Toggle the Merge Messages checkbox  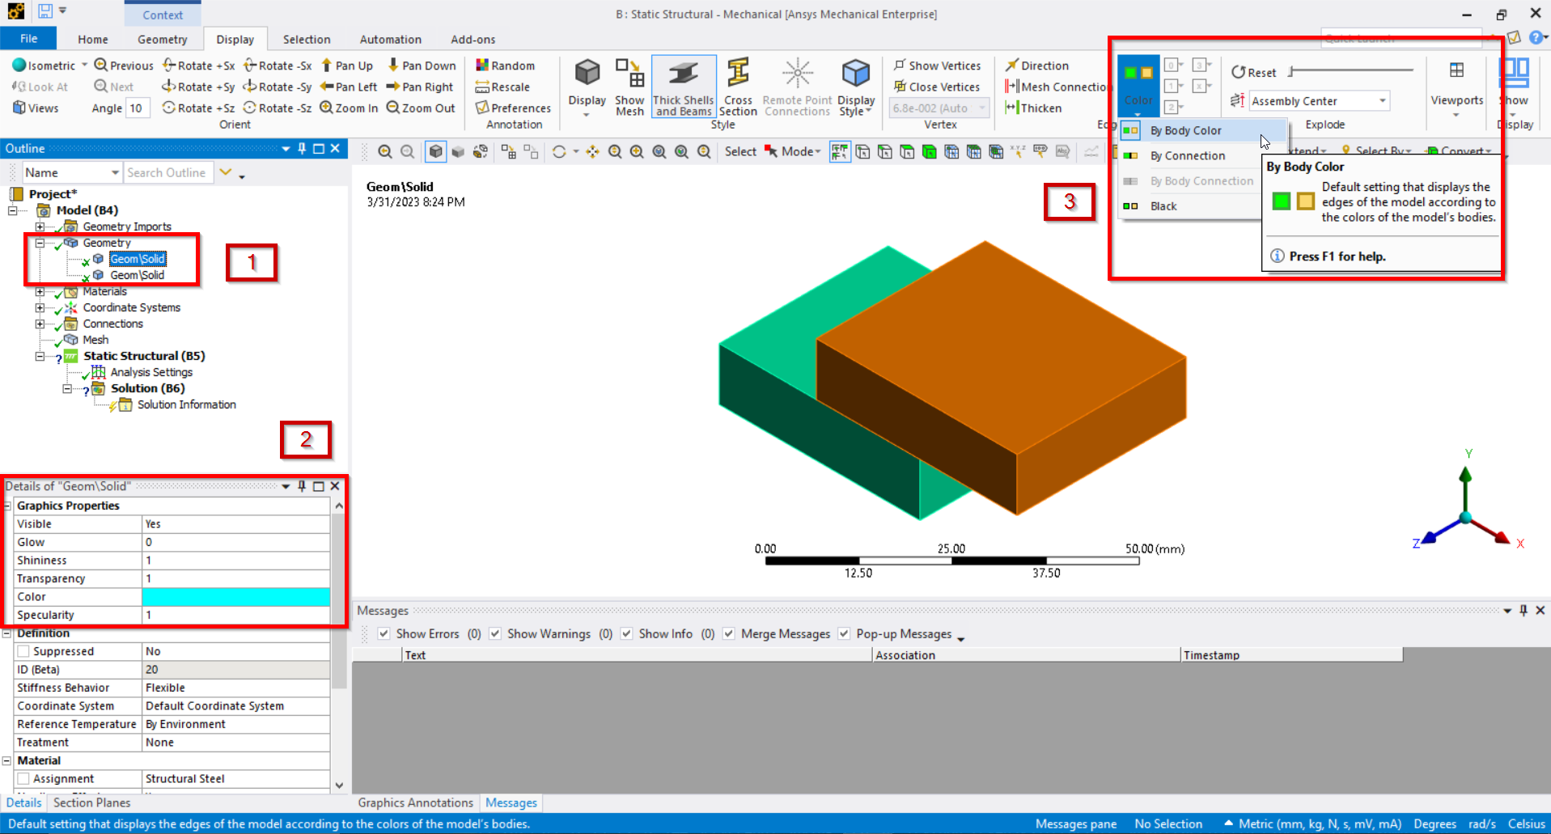(729, 633)
